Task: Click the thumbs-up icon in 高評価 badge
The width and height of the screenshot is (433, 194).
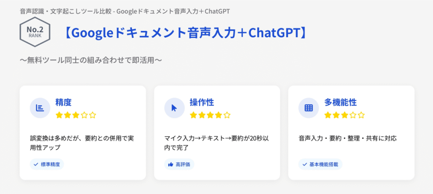Action: click(170, 164)
